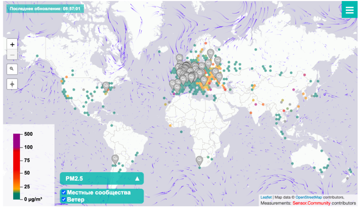Disable the Местные сообщества checkbox
360x210 pixels.
(x=63, y=192)
